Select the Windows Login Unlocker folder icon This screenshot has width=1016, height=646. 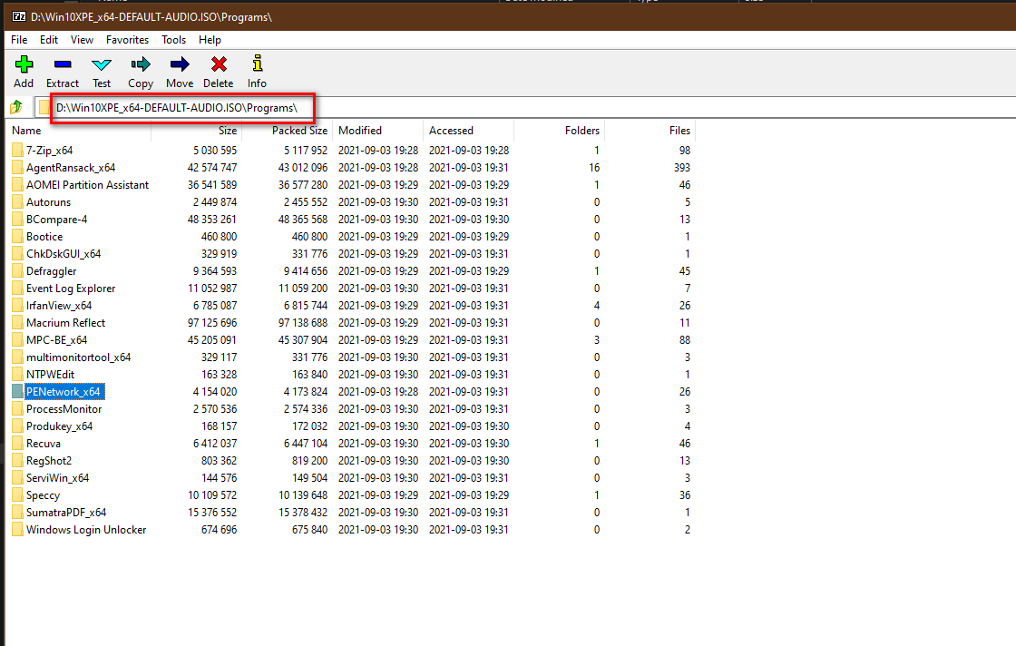tap(17, 530)
